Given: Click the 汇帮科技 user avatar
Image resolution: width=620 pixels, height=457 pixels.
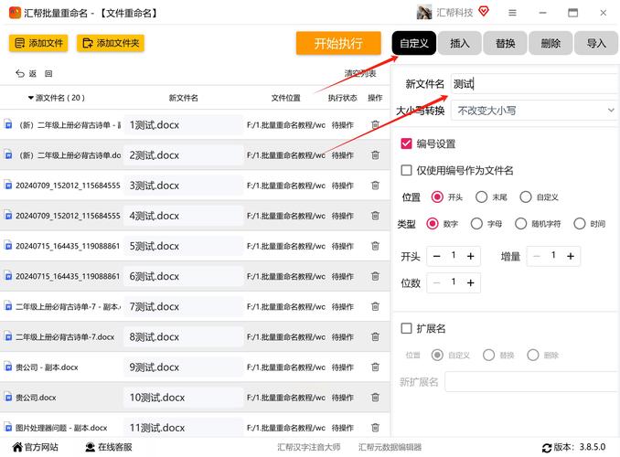Looking at the screenshot, I should (424, 12).
